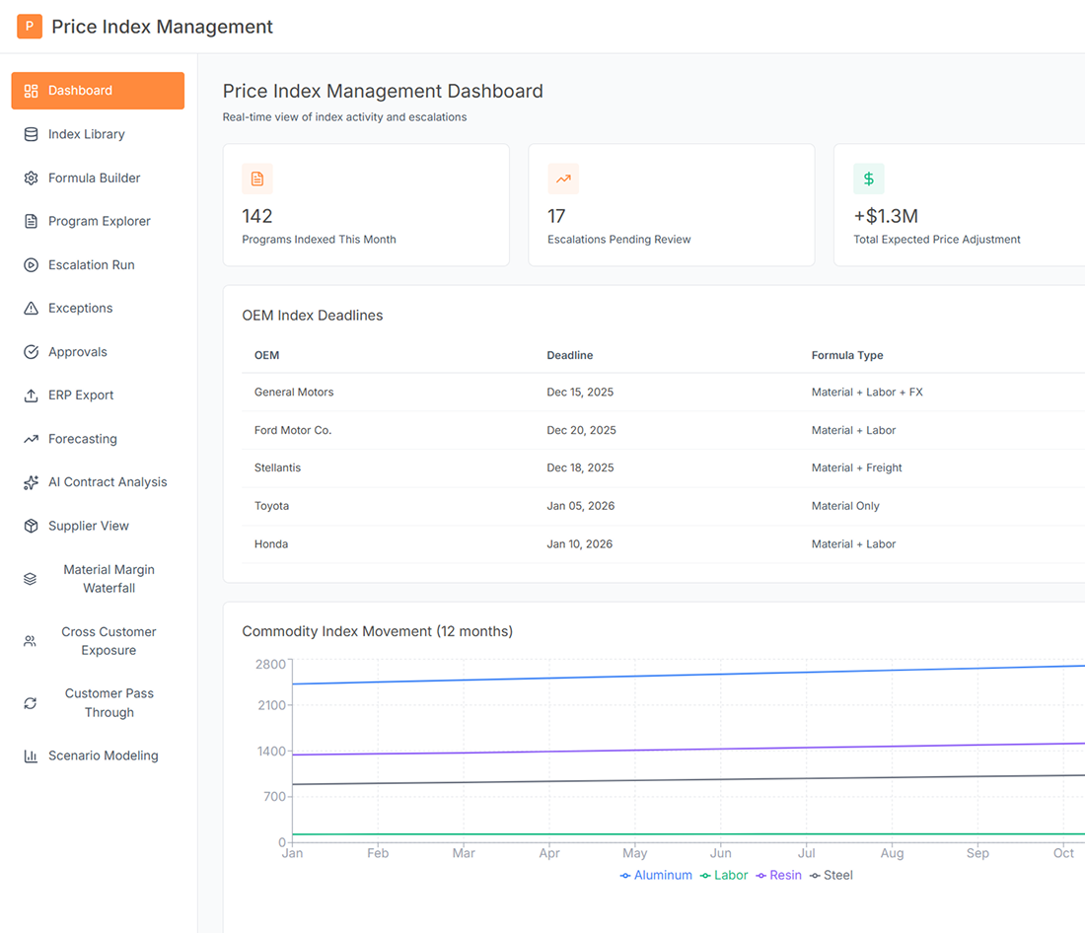Click the +$1.3M price adjustment value

(x=886, y=217)
